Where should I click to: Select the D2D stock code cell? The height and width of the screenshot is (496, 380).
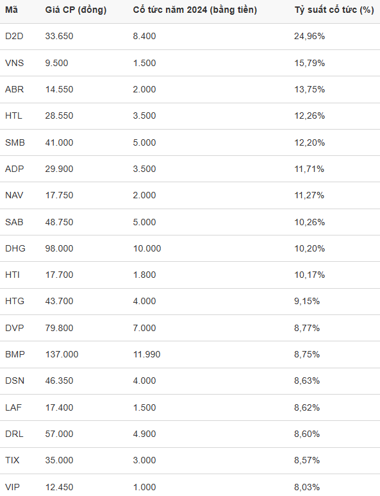coord(14,37)
